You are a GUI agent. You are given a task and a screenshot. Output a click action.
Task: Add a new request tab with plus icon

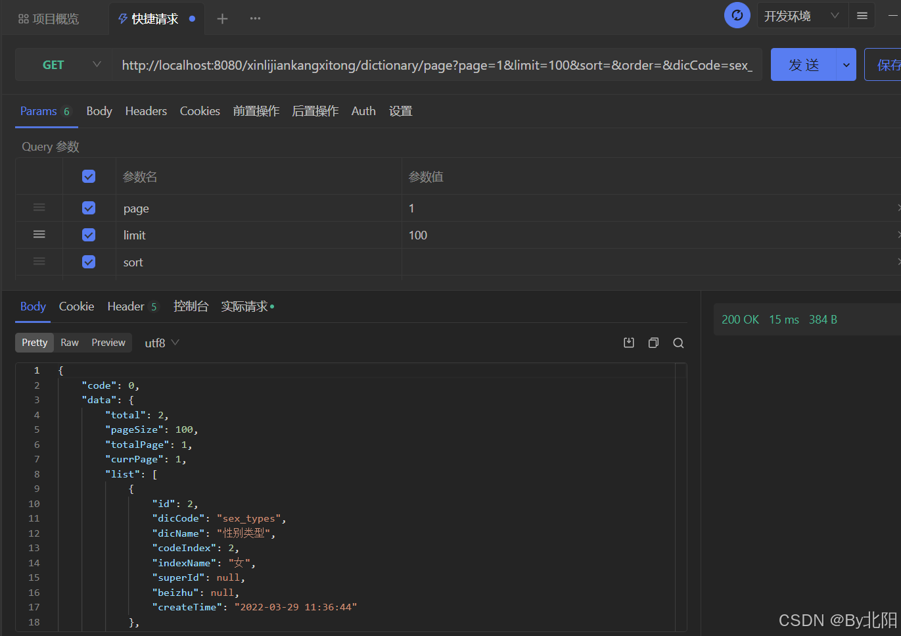click(x=222, y=19)
